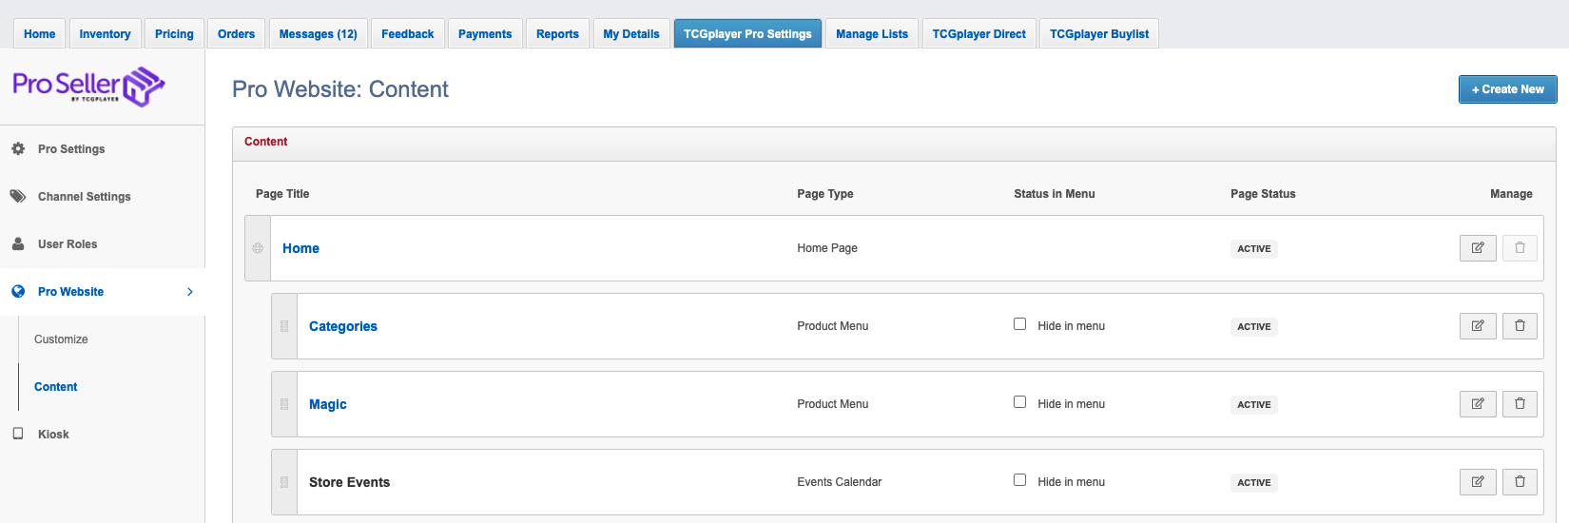The image size is (1569, 523).
Task: Click the Page Title column header
Action: click(x=282, y=194)
